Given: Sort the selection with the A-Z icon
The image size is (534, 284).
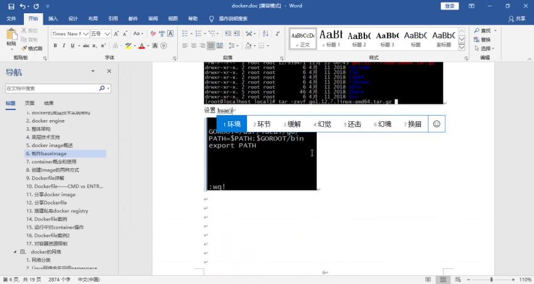Looking at the screenshot, I should coord(266,34).
